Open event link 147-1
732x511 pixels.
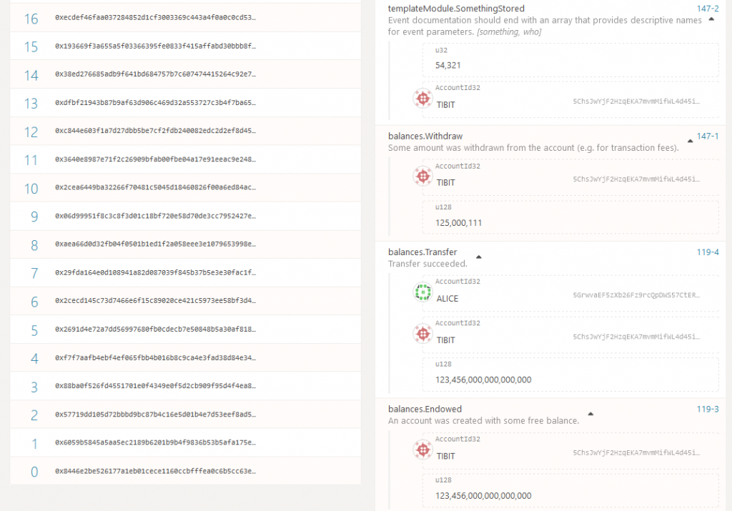[708, 136]
